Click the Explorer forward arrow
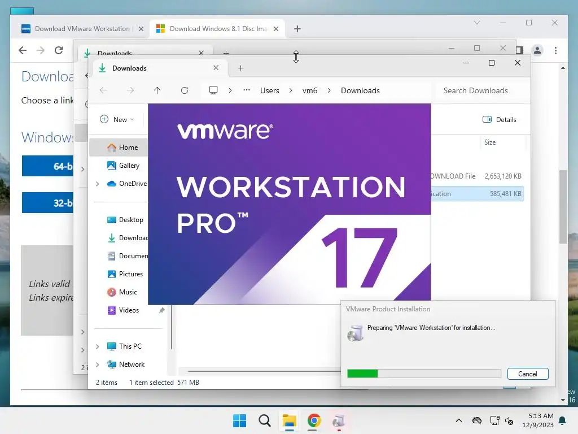578x434 pixels. (130, 90)
